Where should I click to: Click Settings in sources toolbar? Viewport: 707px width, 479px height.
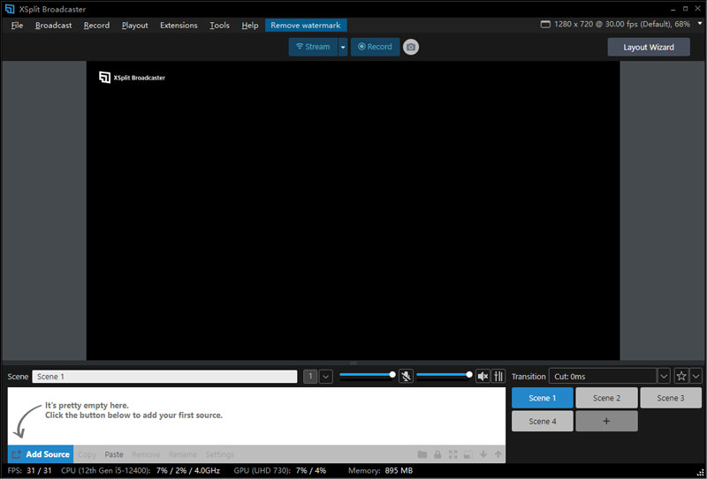[x=220, y=454]
